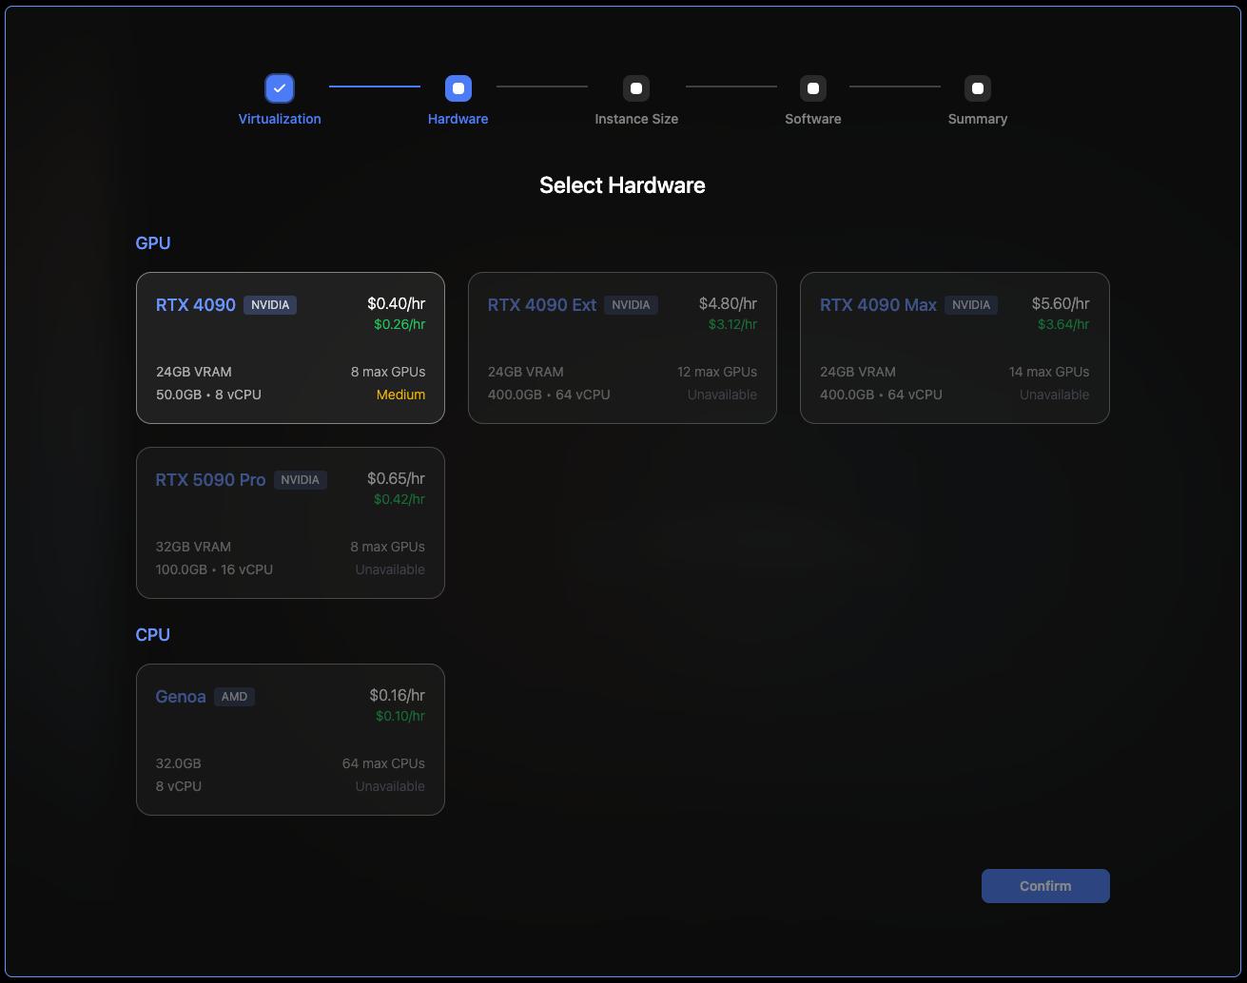1247x983 pixels.
Task: Select the RTX 4090 Max card
Action: (x=954, y=348)
